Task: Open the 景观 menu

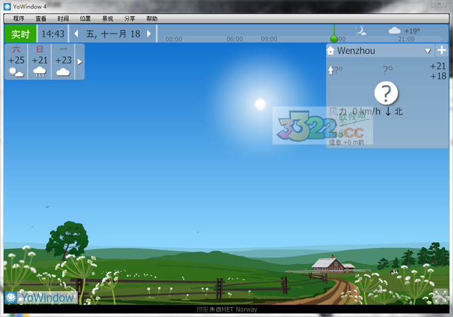Action: coord(107,19)
